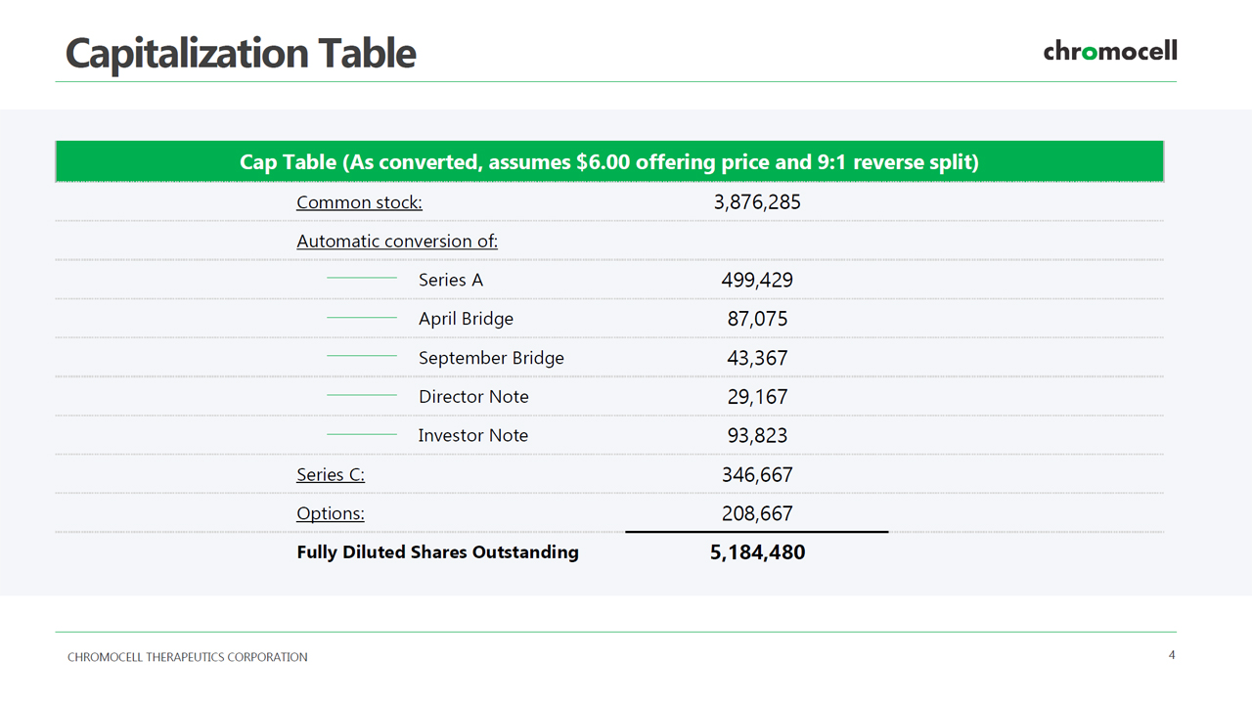Click the value 499,429
Image resolution: width=1252 pixels, height=704 pixels.
[757, 280]
